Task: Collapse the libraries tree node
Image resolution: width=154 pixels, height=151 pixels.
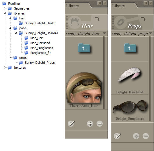Action: (5, 13)
